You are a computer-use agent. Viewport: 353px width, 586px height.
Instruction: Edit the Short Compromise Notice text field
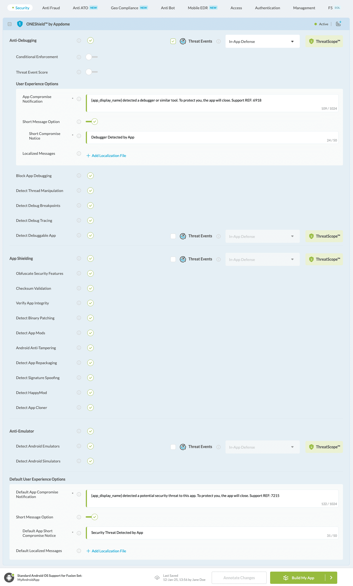[207, 137]
